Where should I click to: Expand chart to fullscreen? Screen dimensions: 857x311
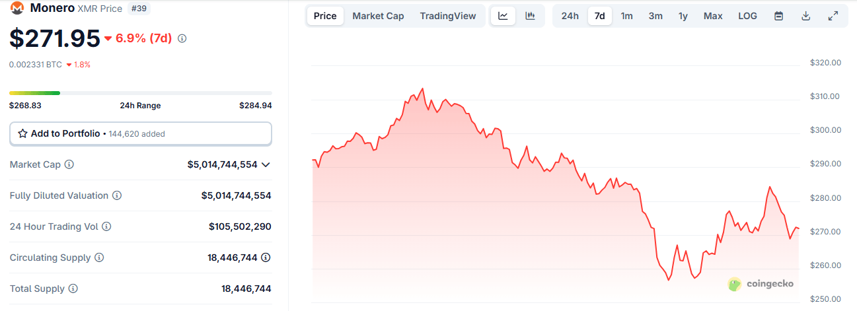[833, 16]
